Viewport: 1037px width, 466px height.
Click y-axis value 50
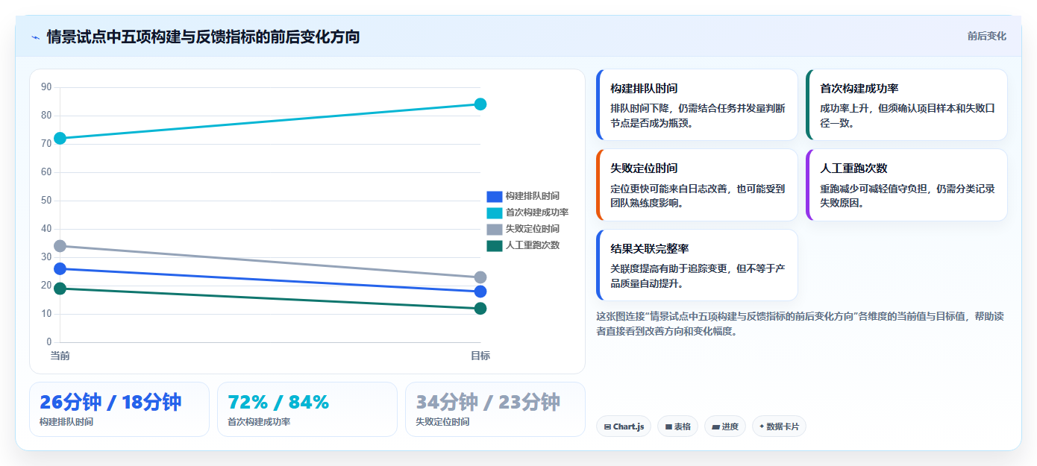click(46, 201)
